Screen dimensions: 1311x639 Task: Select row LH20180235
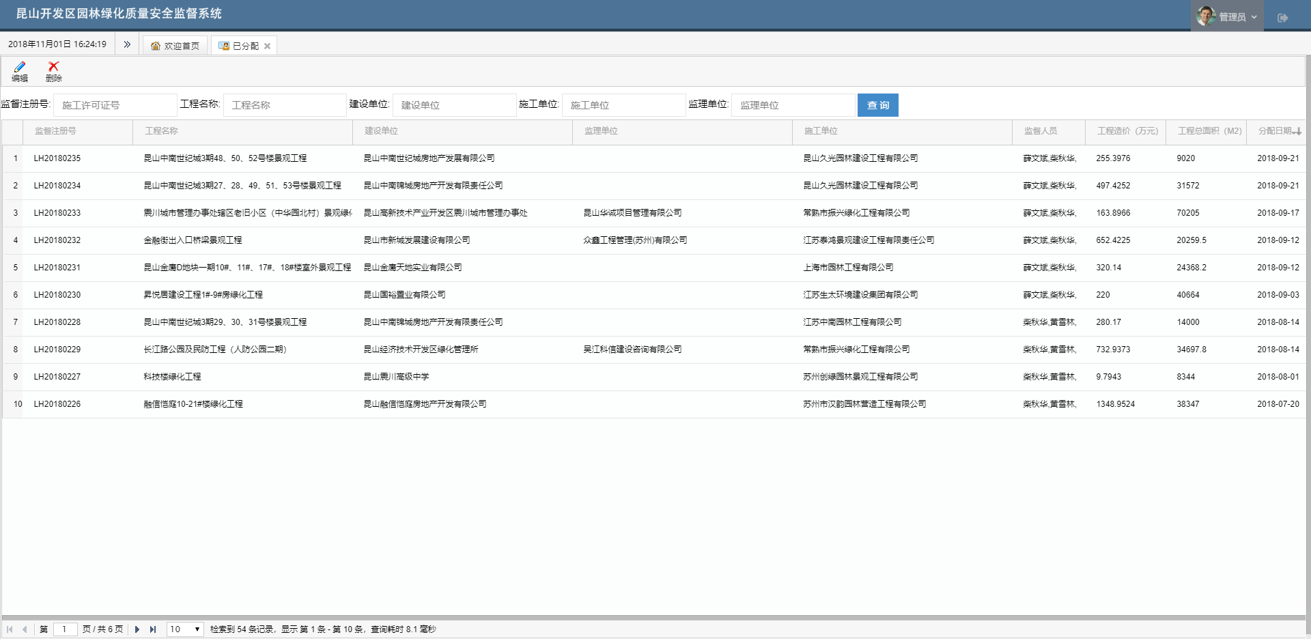(57, 158)
